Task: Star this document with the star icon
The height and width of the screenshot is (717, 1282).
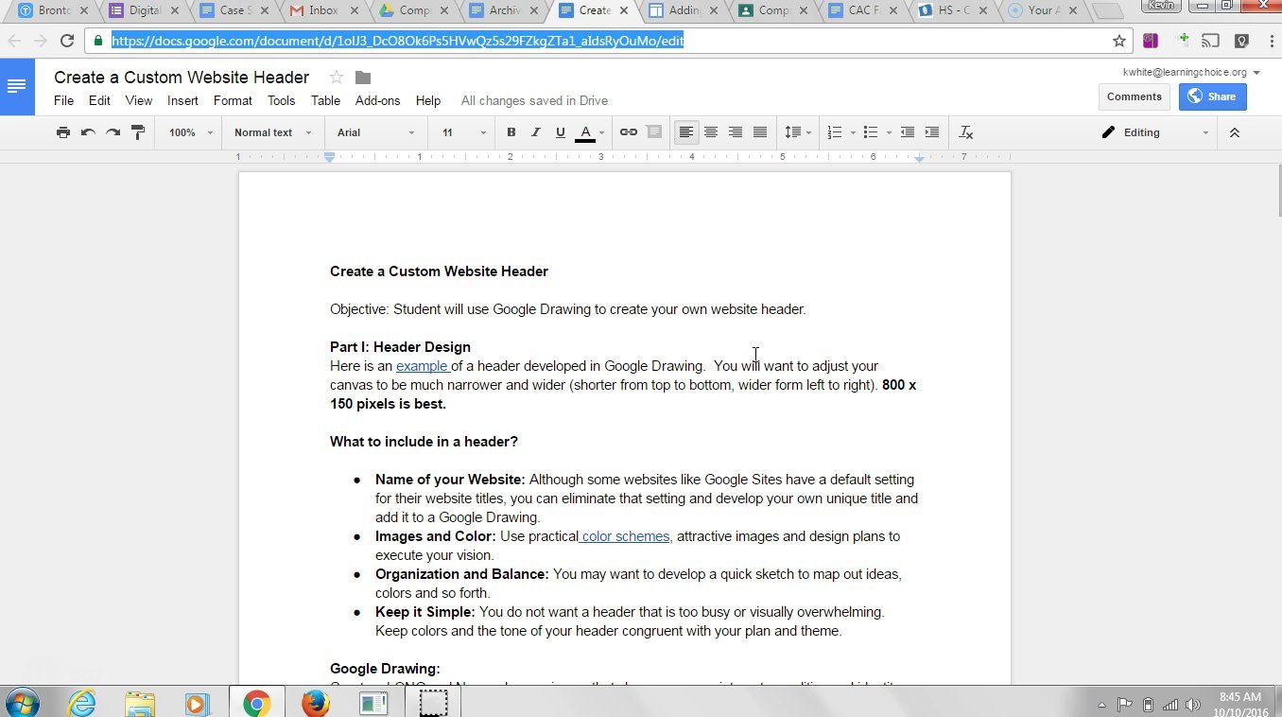Action: pos(336,78)
